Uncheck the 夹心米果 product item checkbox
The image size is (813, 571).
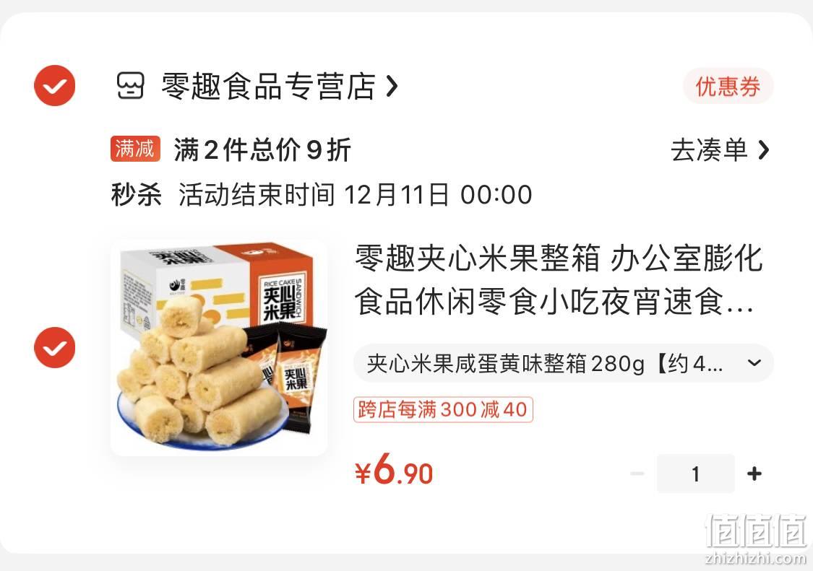[x=54, y=348]
